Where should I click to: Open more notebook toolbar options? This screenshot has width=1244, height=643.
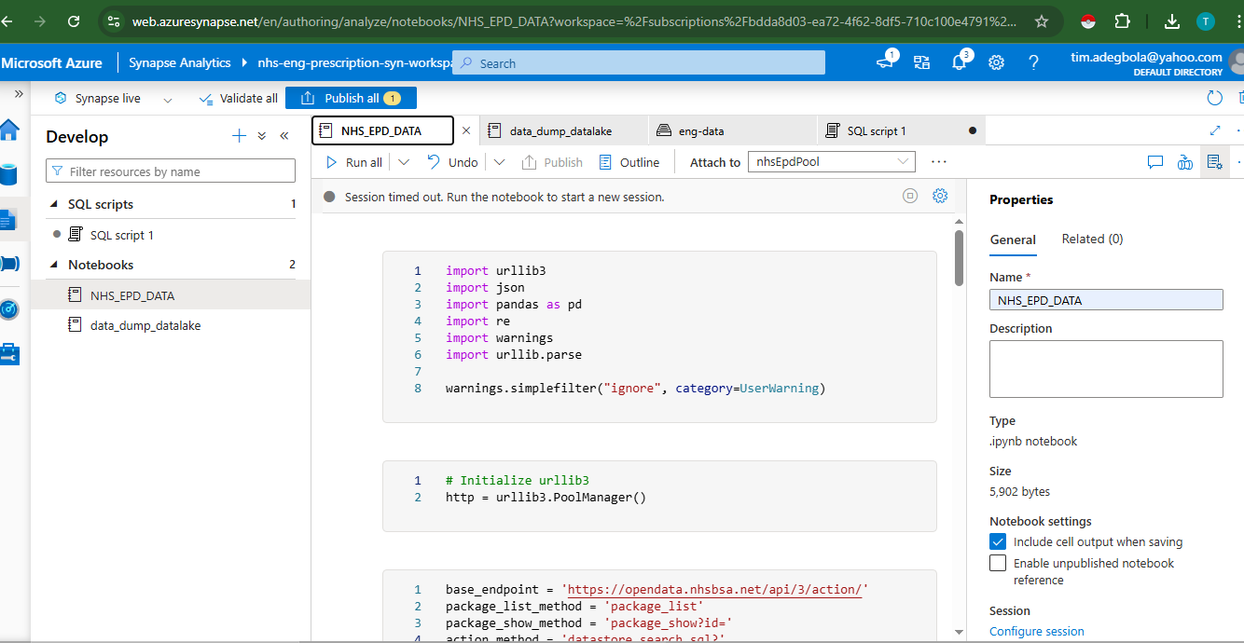pyautogui.click(x=938, y=161)
